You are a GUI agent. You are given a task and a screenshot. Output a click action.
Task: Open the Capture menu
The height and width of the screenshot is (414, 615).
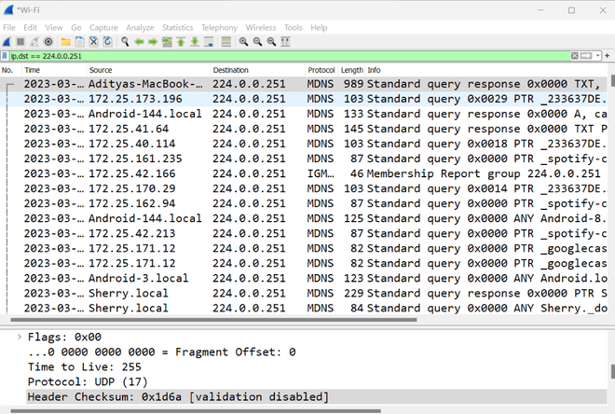(x=103, y=27)
